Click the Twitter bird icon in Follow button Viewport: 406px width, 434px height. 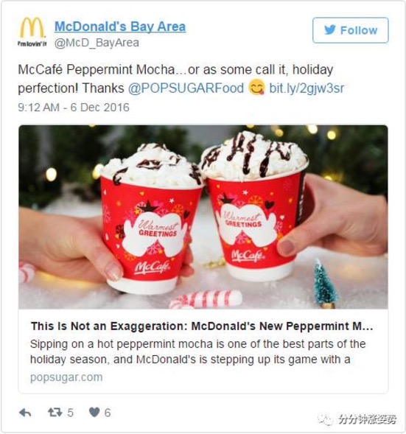tap(330, 30)
